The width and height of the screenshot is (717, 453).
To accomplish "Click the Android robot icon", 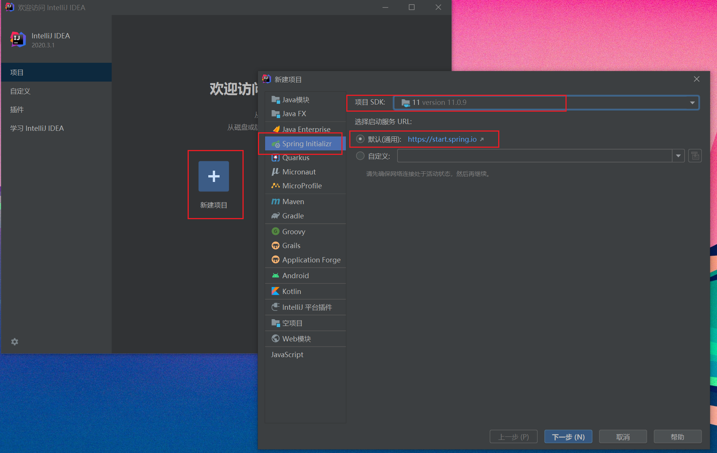I will click(x=276, y=276).
